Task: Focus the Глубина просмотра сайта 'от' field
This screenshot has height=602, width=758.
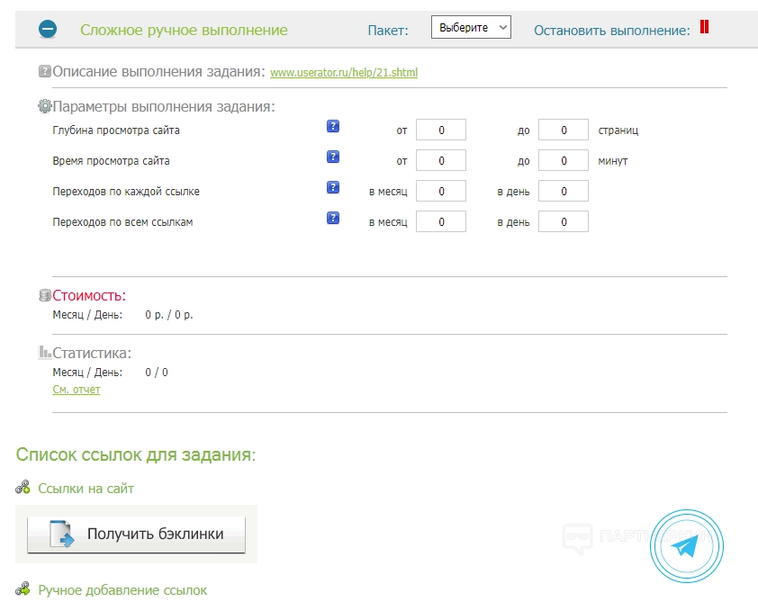Action: (x=441, y=130)
